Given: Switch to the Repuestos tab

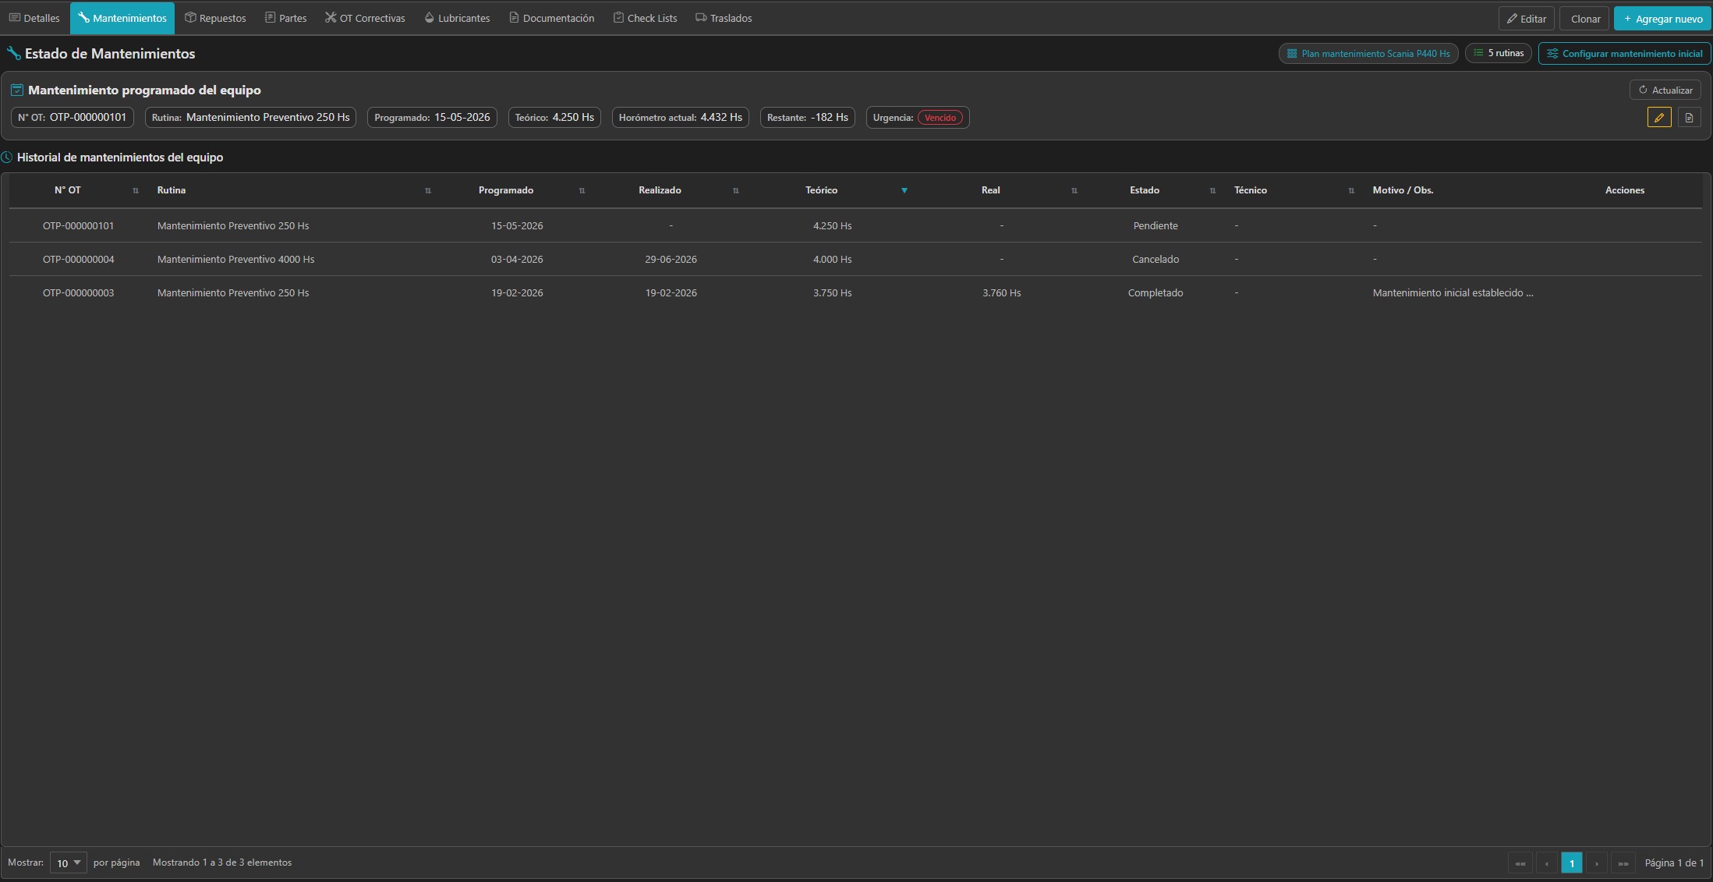Looking at the screenshot, I should pyautogui.click(x=215, y=18).
